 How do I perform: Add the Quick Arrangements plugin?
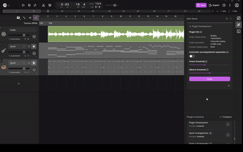click(x=228, y=135)
